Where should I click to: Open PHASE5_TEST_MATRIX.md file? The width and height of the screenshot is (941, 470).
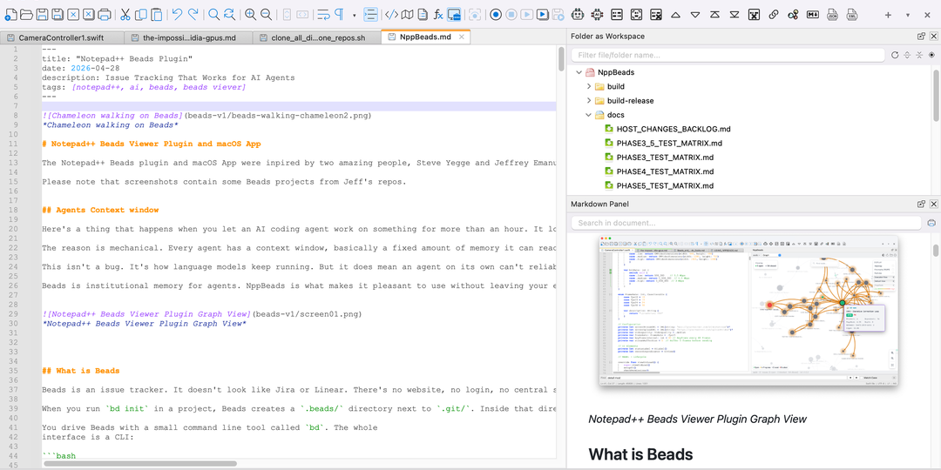pyautogui.click(x=665, y=186)
